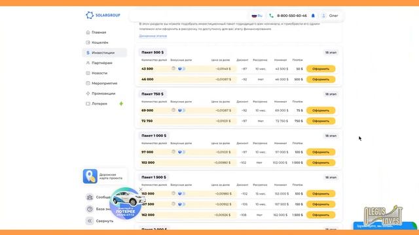Screen dimensions: 419x235
Task: Click the 72 750 share count cell
Action: [147, 121]
